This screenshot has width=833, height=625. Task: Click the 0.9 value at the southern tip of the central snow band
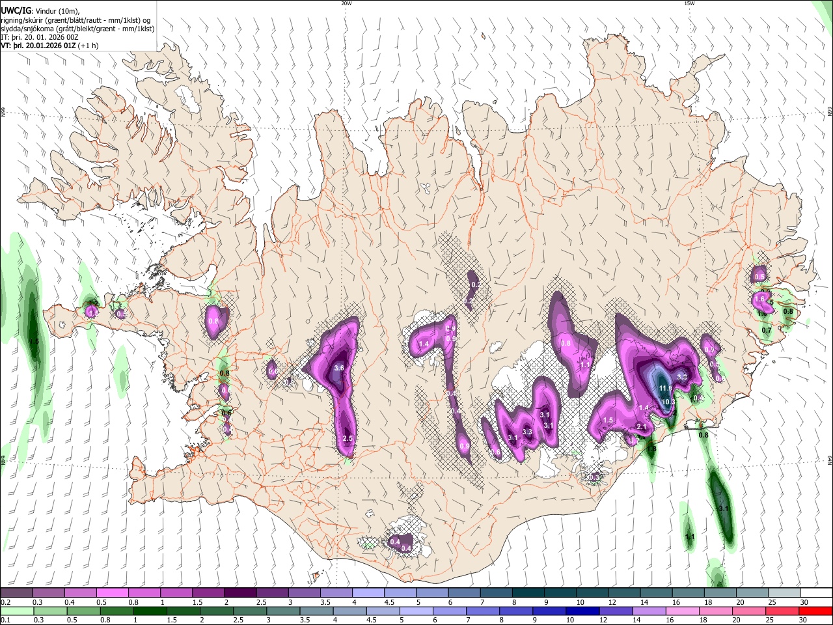465,446
